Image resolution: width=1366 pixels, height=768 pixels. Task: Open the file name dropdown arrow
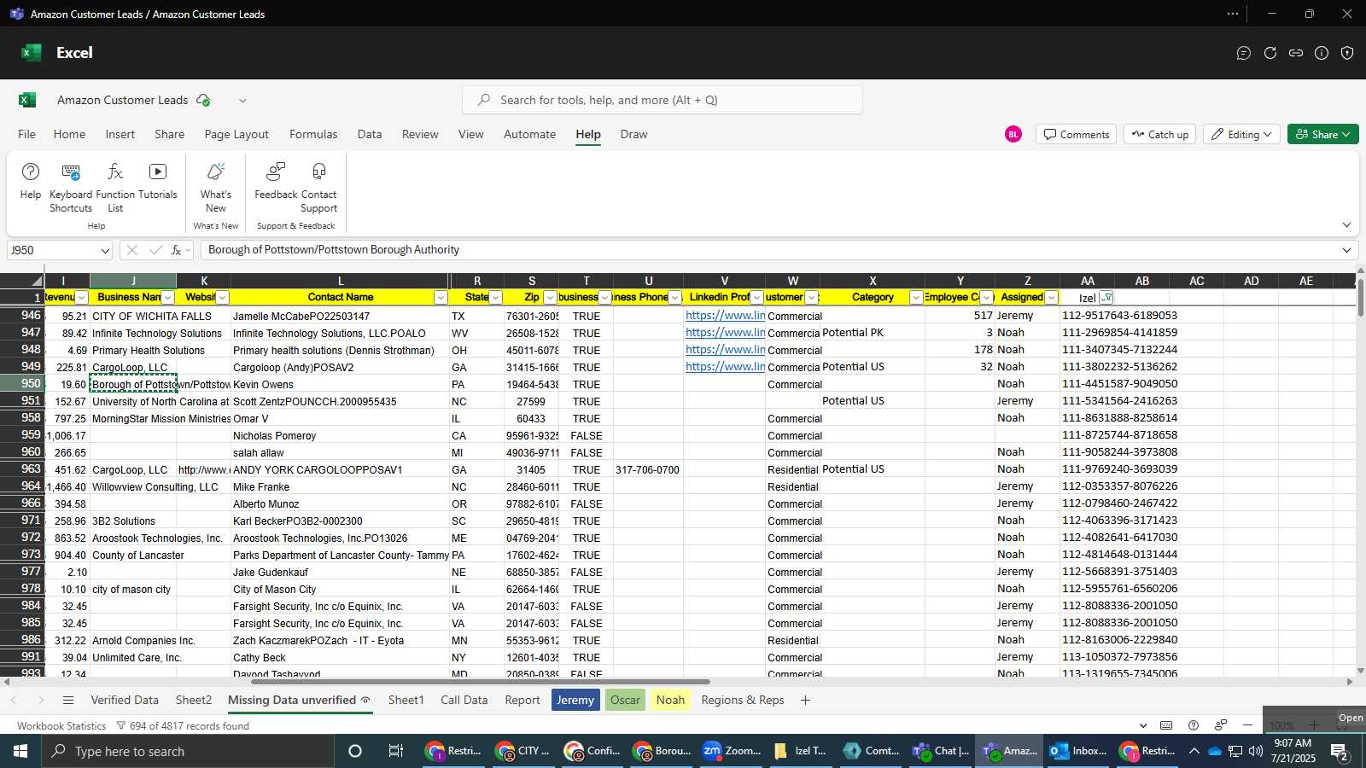[x=242, y=100]
